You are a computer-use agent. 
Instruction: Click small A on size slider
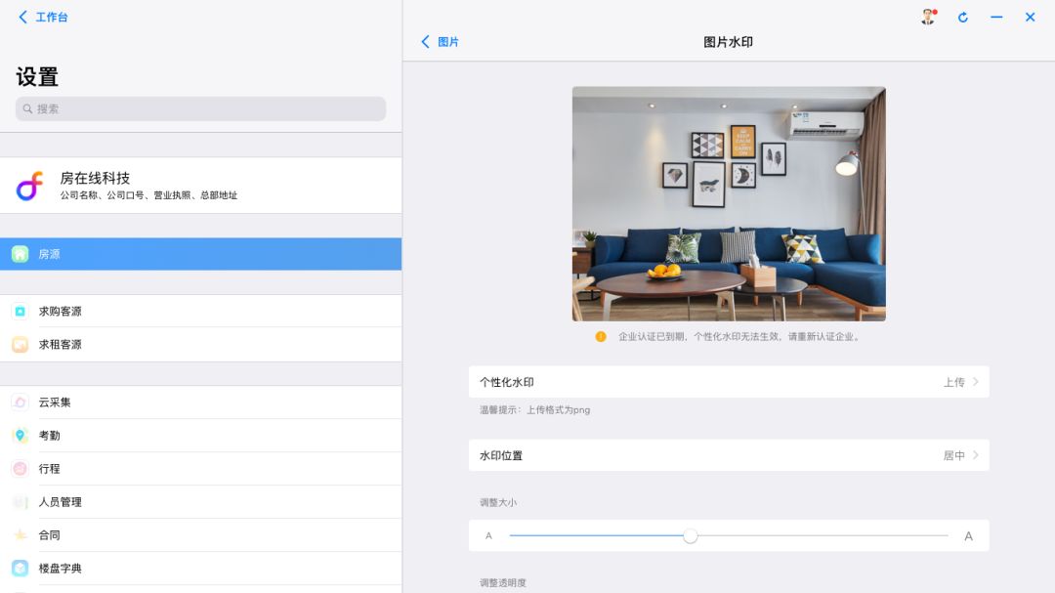point(488,535)
